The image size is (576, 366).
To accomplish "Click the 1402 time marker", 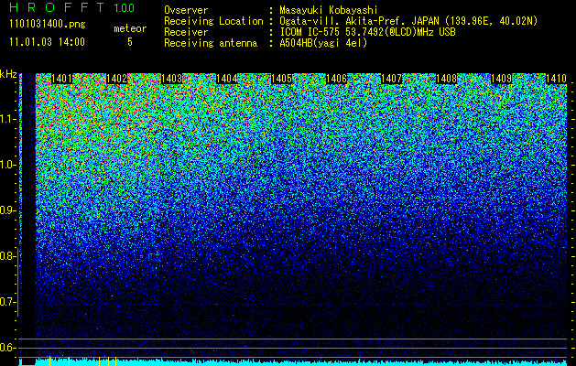I will point(116,79).
